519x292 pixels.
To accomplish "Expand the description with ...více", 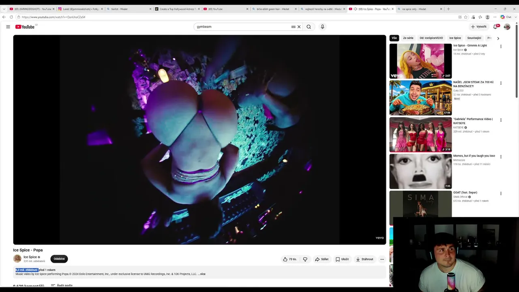I will 202,274.
